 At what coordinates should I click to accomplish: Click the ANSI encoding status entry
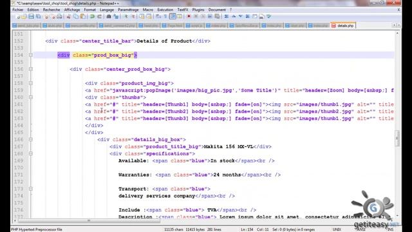point(360,229)
